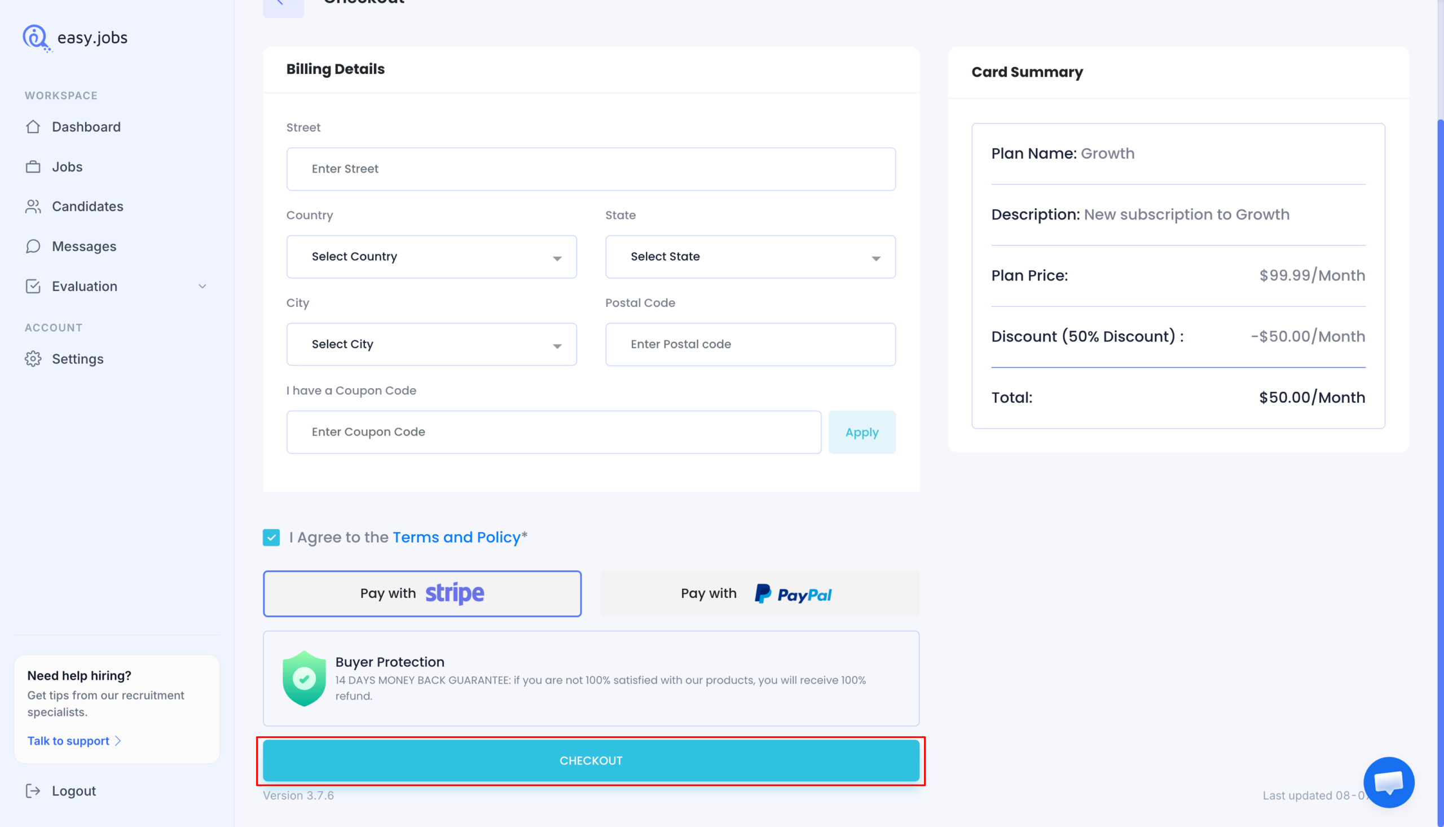Click the Evaluation checkmark icon
The height and width of the screenshot is (827, 1444).
33,286
